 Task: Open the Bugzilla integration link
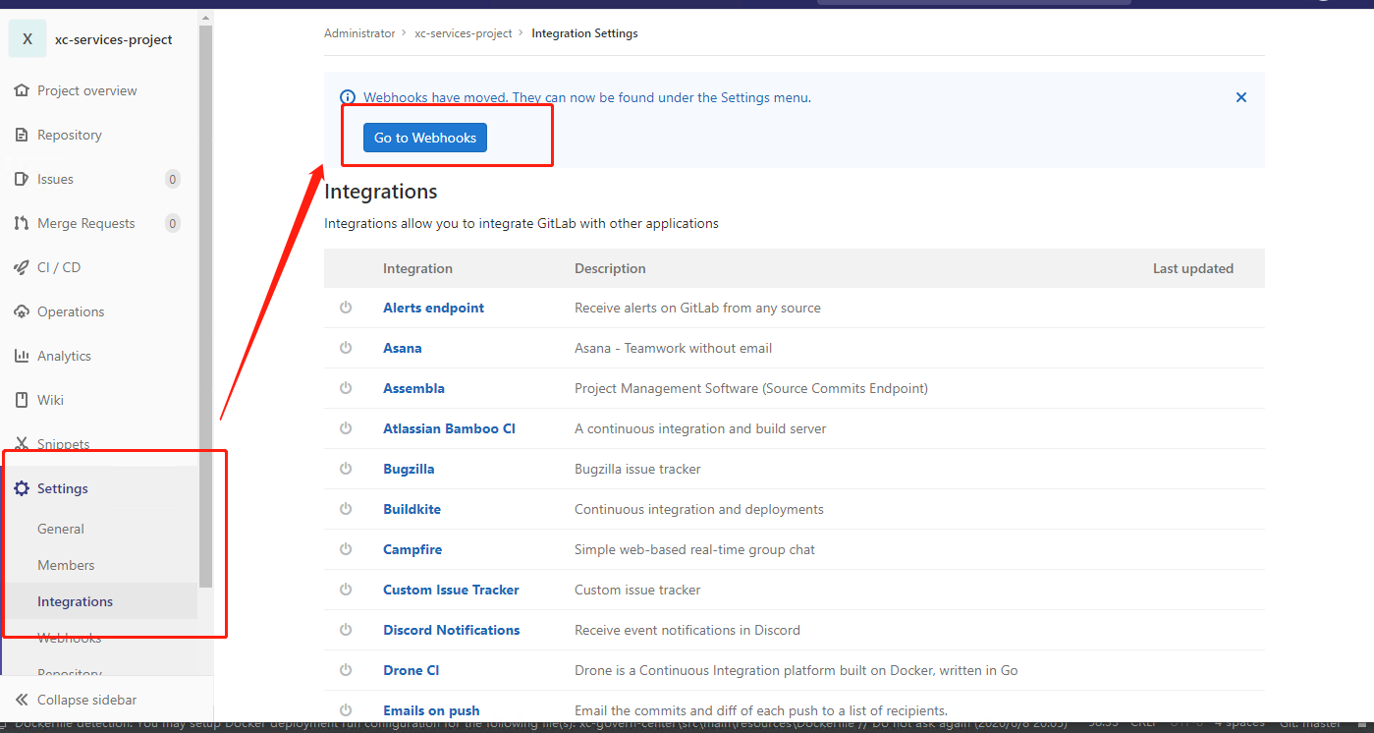(x=409, y=469)
